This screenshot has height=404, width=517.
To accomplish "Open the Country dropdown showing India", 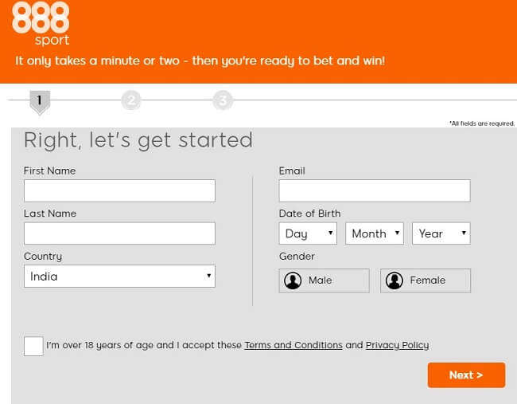I will (119, 276).
